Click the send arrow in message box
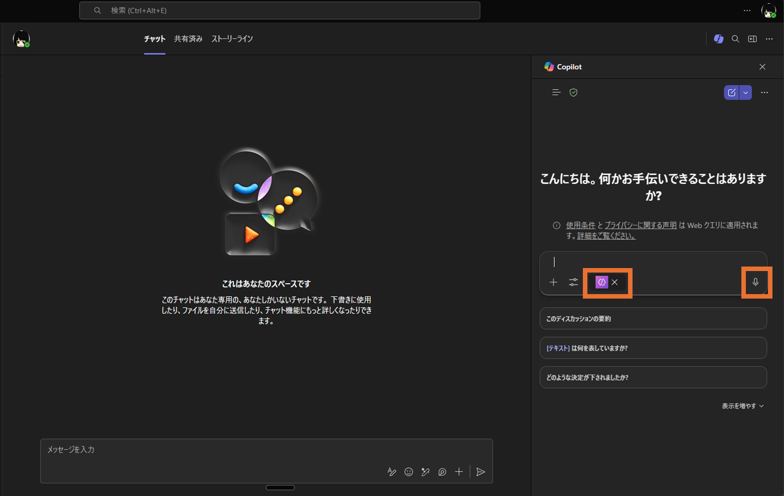 (481, 472)
